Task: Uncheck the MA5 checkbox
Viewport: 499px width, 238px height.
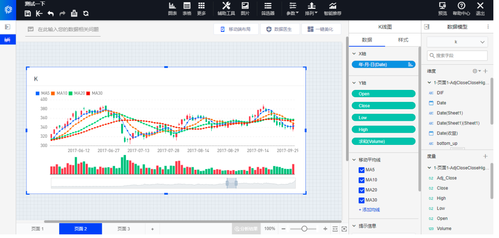Action: (361, 170)
